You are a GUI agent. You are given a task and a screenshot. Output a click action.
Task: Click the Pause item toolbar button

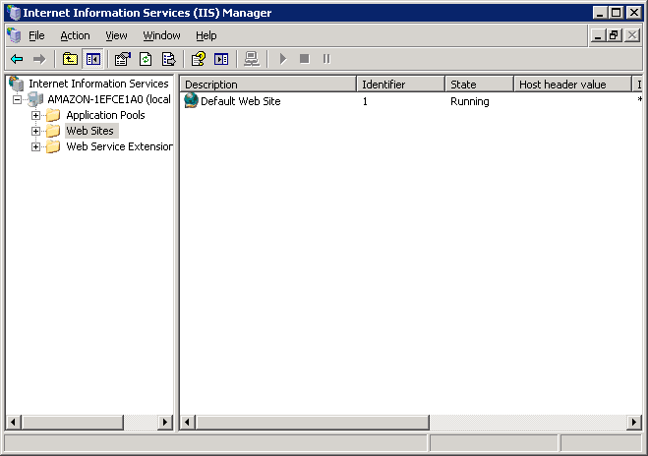click(x=326, y=59)
